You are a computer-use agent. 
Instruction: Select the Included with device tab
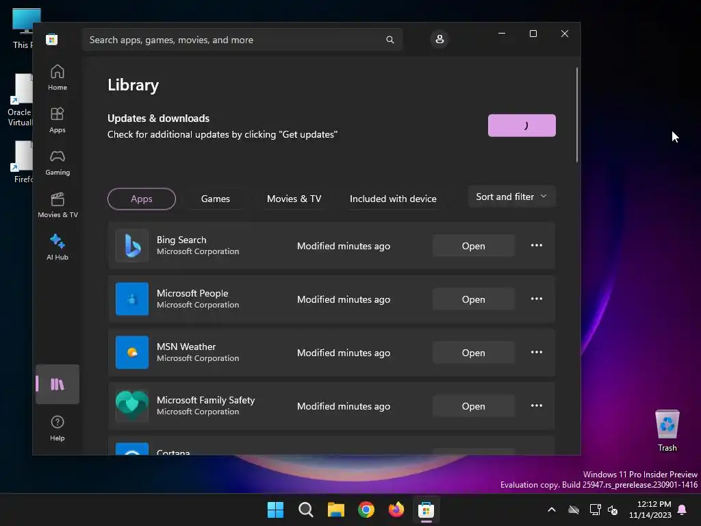(x=393, y=199)
